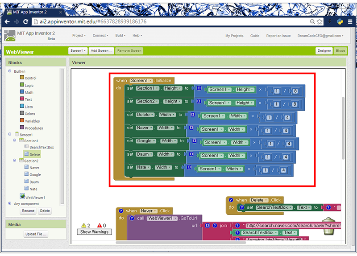Click the red error triangle icon
Viewport: 357px width, 256px height.
click(x=100, y=225)
